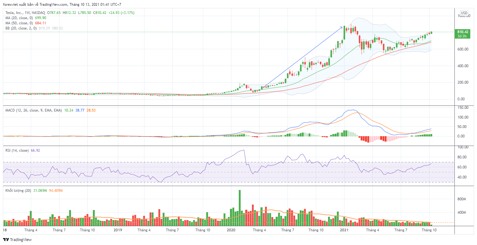Viewport: 477px width, 245px height.
Task: Click the 150.00 label on MACD axis
Action: point(463,108)
